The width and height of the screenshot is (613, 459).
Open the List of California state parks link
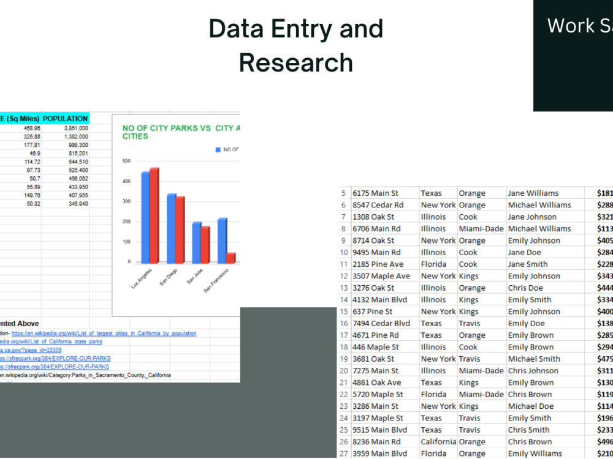(x=51, y=341)
